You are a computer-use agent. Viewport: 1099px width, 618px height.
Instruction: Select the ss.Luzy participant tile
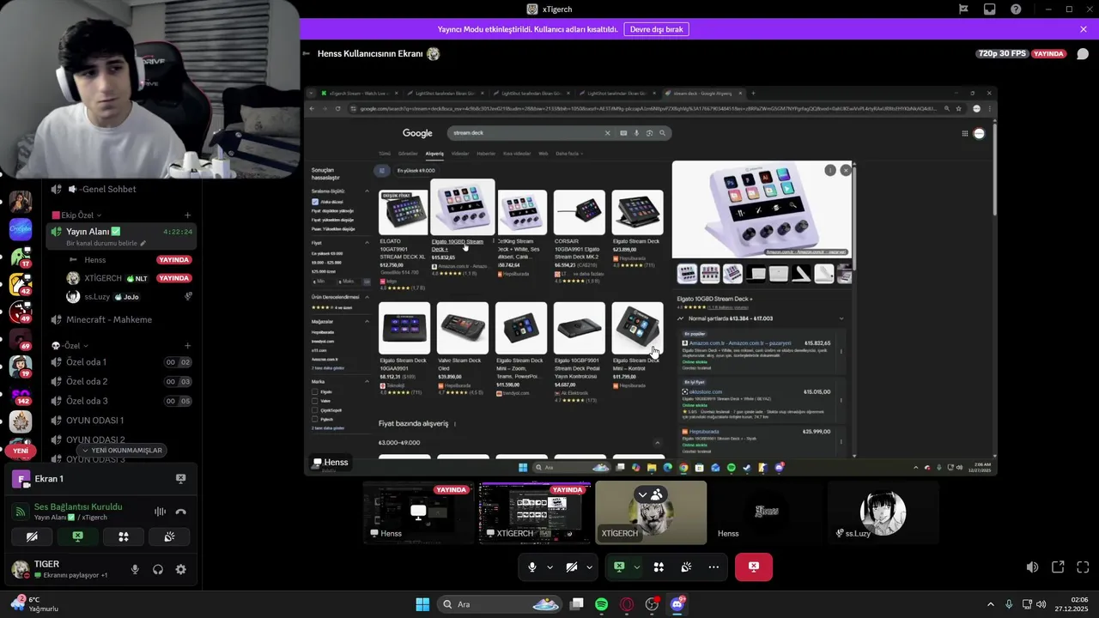pyautogui.click(x=883, y=512)
